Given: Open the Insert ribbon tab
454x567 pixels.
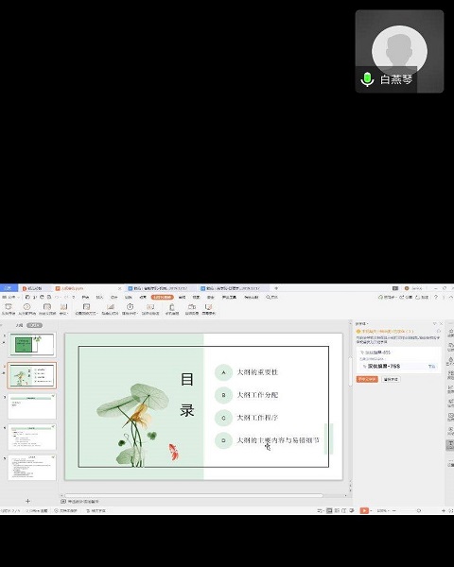Looking at the screenshot, I should click(99, 297).
